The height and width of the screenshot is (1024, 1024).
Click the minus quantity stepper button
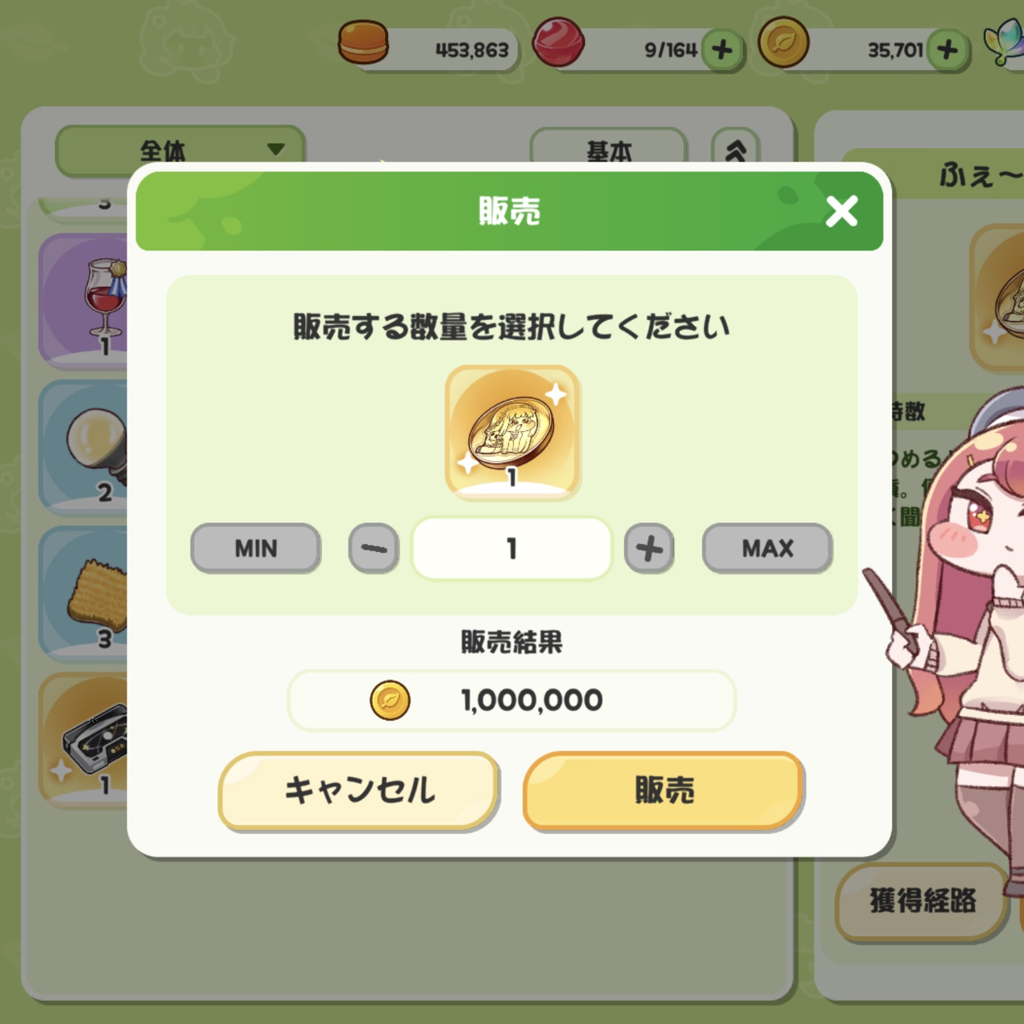[x=374, y=548]
